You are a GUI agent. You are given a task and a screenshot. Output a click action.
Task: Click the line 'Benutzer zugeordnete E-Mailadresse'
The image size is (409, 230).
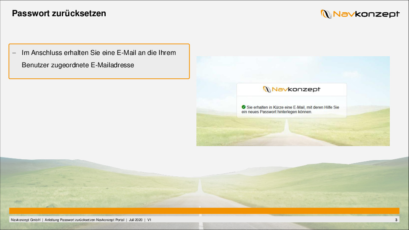[78, 65]
